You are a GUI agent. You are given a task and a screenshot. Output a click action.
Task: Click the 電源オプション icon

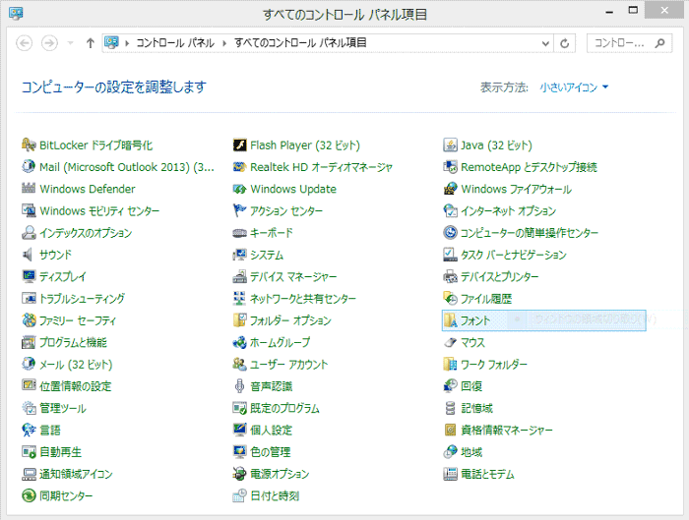(239, 474)
